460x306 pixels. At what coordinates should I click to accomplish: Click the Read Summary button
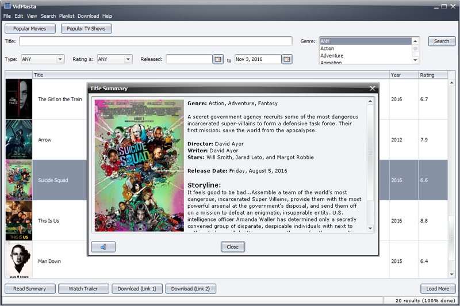(x=30, y=289)
